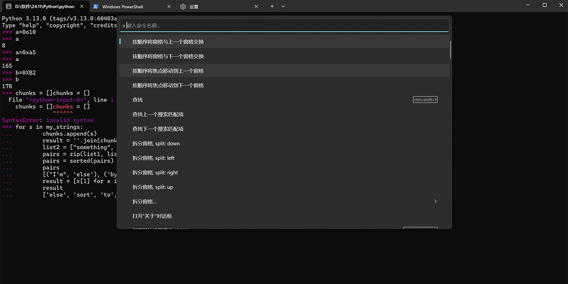
Task: Click the 键入命令名称 command input field
Action: [x=284, y=26]
